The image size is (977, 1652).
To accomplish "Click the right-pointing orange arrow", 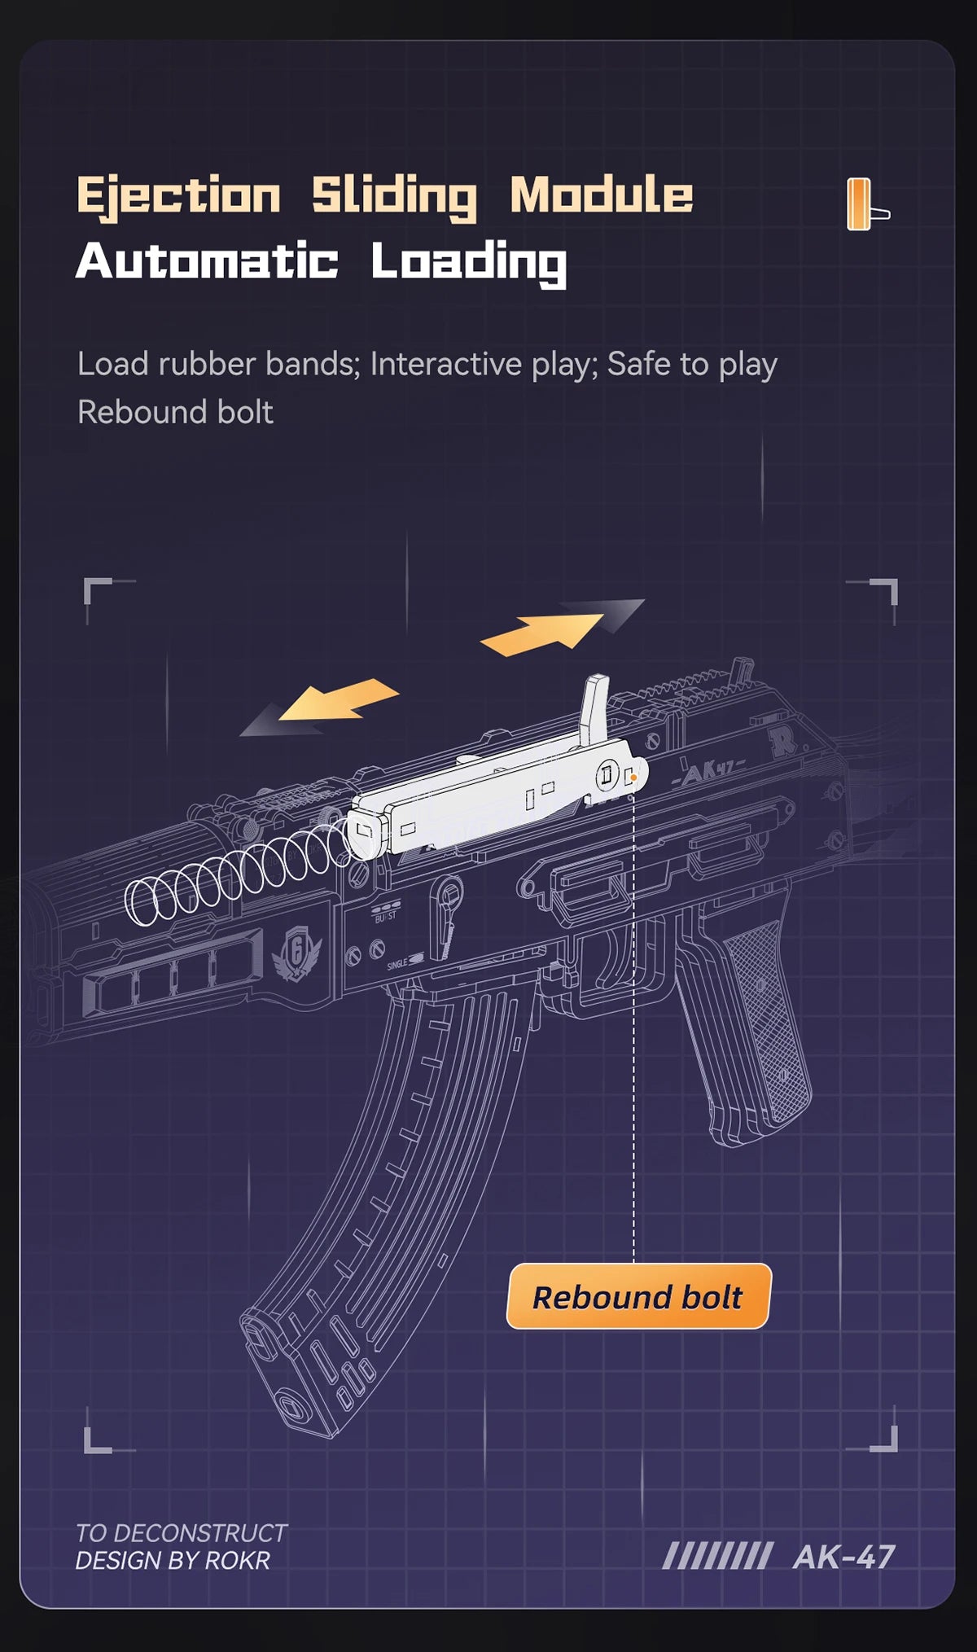I will pyautogui.click(x=562, y=626).
